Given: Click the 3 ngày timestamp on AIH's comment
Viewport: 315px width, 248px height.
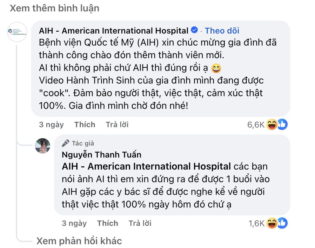Looking at the screenshot, I should (x=51, y=125).
